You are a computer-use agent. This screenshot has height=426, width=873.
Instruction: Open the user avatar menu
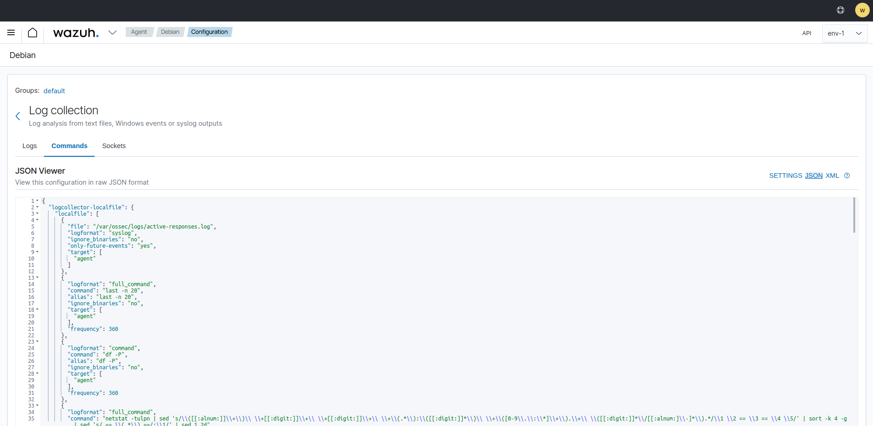(862, 10)
